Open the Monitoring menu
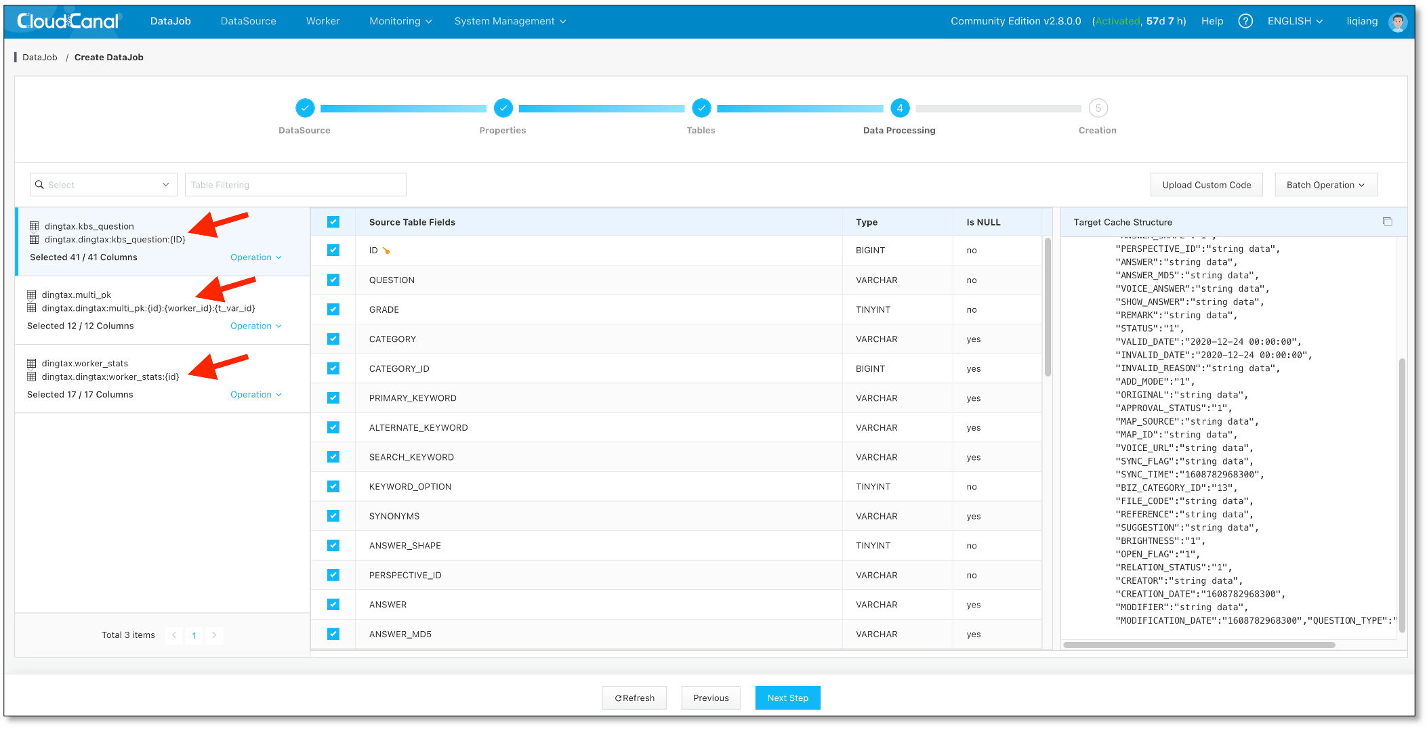 tap(399, 21)
